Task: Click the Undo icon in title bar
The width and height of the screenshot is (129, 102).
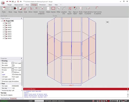Action: pos(7,2)
